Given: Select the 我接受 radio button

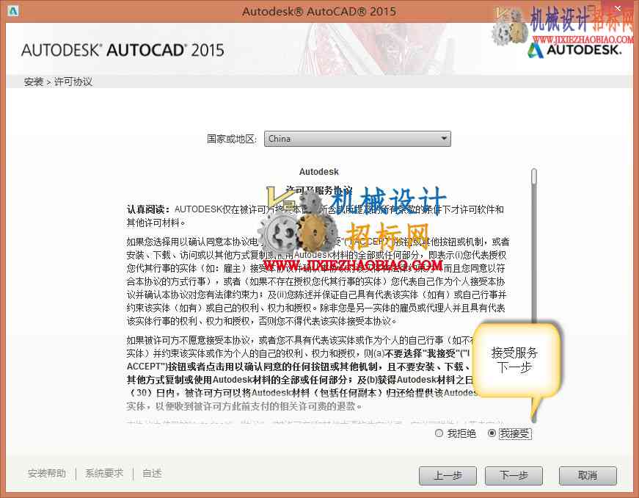Looking at the screenshot, I should [492, 433].
